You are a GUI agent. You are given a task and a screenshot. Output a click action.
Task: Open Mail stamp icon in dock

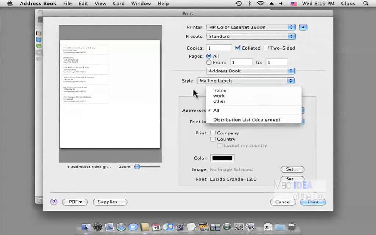tap(109, 227)
